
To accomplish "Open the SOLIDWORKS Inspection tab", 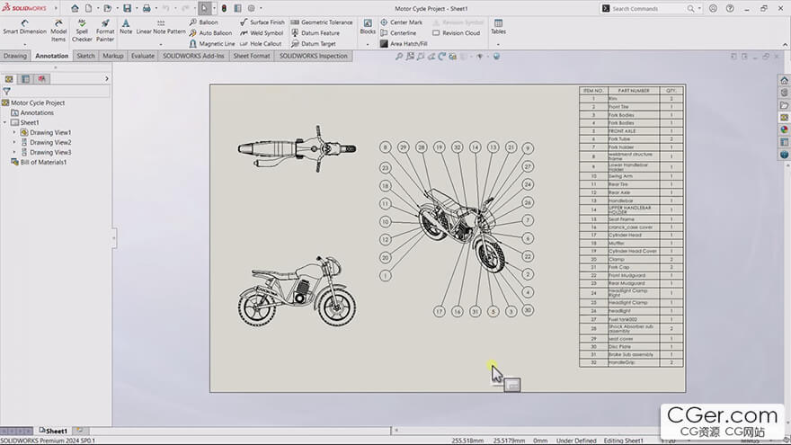I will coord(314,56).
